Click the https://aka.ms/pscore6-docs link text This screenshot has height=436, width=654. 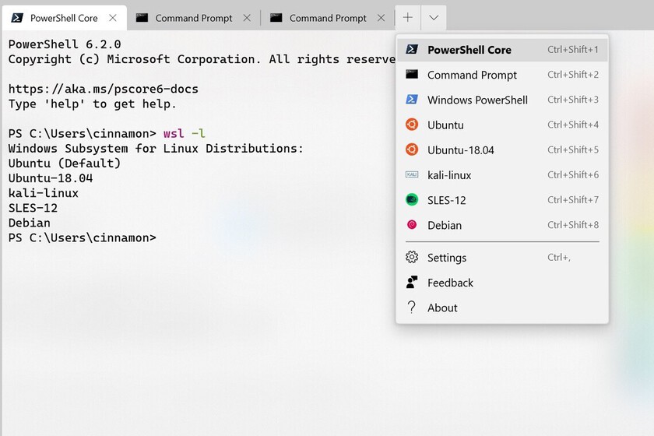[x=104, y=89]
